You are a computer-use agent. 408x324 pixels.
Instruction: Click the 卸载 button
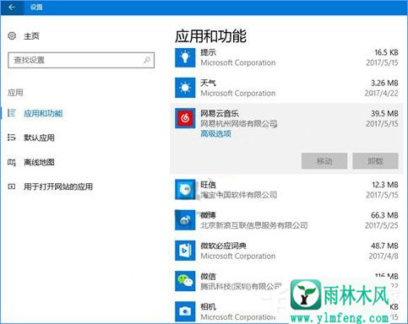[x=375, y=161]
